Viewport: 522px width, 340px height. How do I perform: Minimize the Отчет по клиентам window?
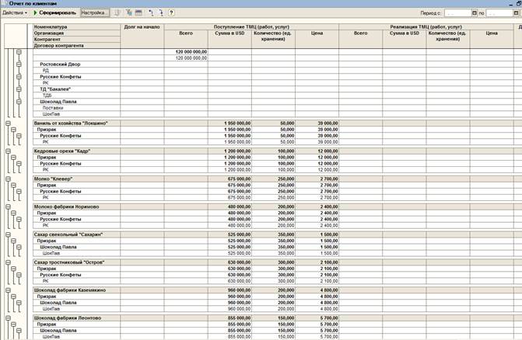(511, 4)
